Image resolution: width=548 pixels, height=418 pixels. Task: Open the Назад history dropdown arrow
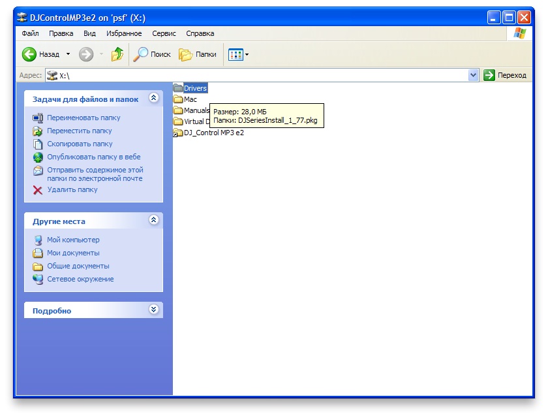click(68, 54)
